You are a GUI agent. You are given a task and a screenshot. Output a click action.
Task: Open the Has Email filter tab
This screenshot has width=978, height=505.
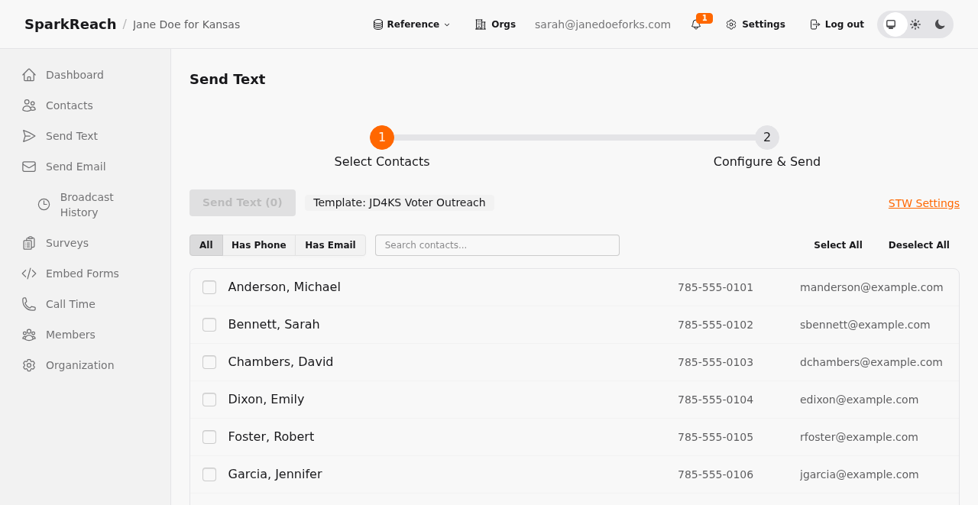tap(330, 245)
